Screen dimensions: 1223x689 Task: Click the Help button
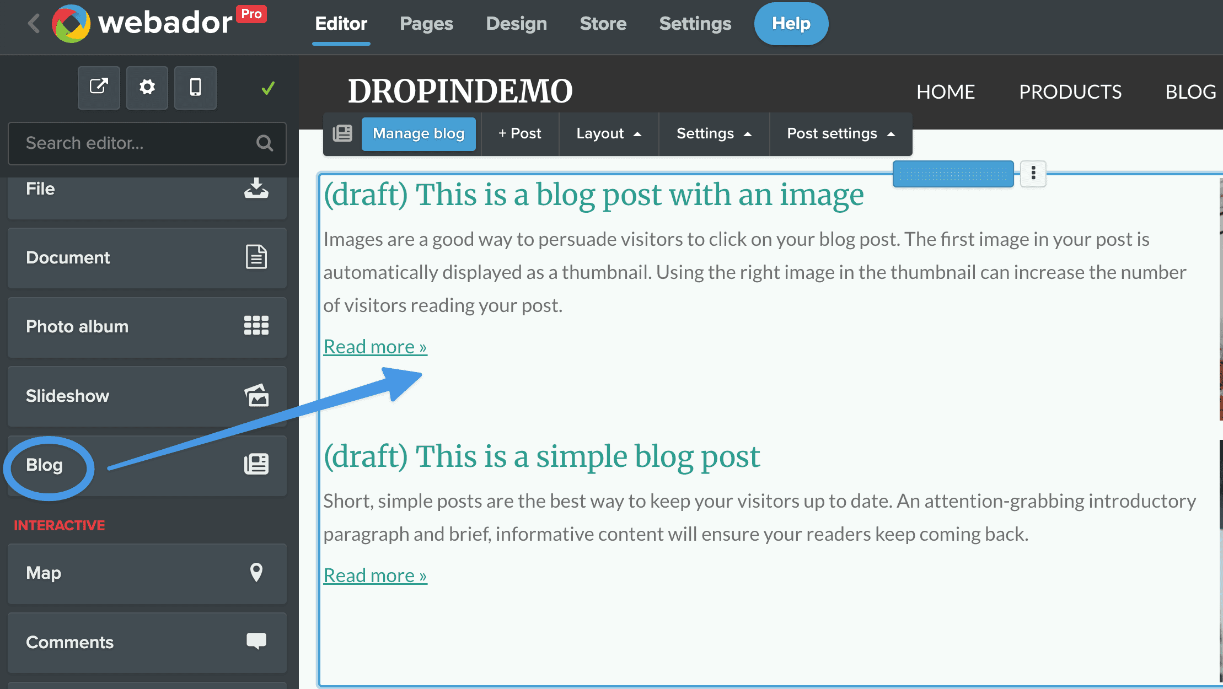click(x=791, y=24)
